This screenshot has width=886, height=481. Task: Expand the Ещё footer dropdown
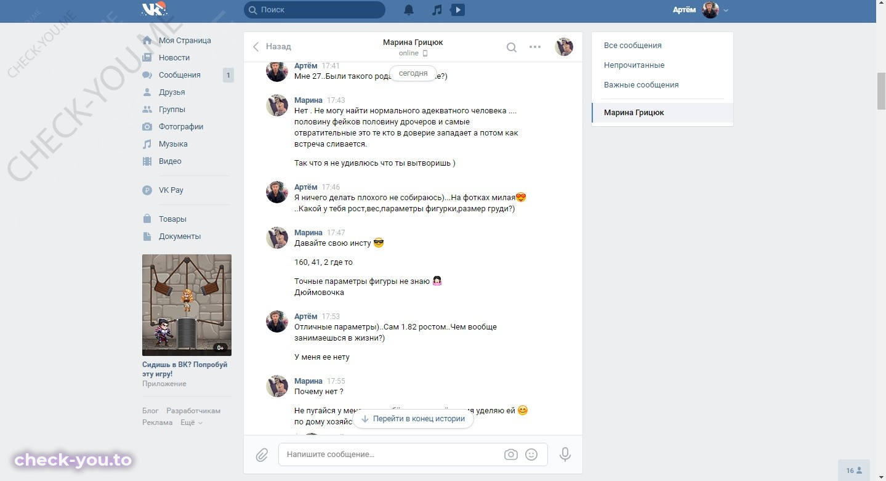point(191,422)
